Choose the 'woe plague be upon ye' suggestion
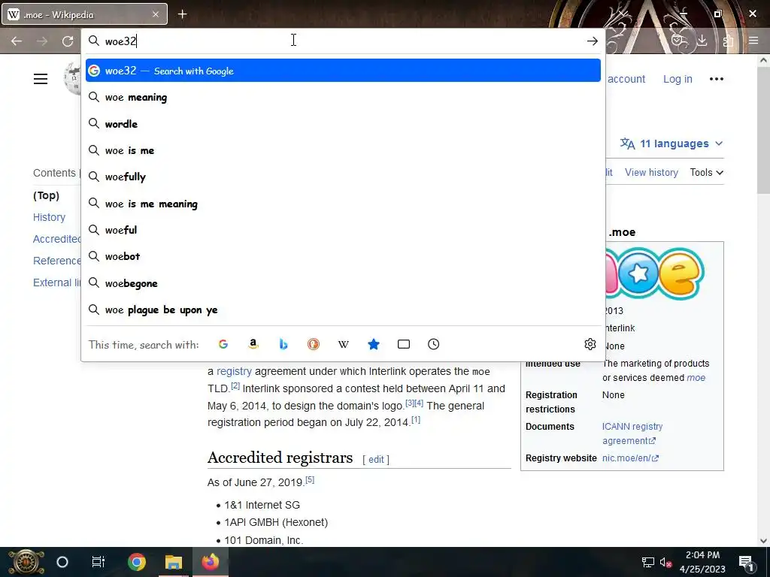 [x=343, y=310]
